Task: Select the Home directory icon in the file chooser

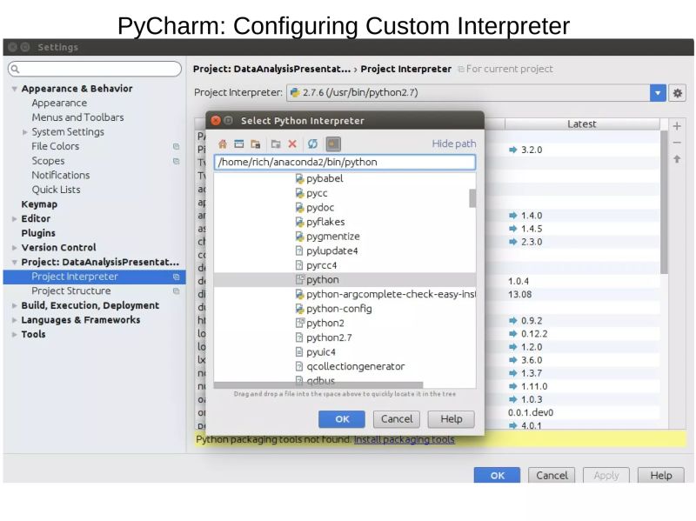Action: [x=223, y=144]
